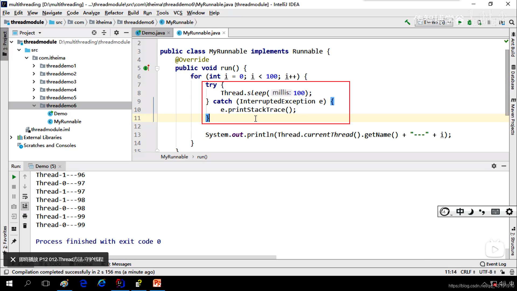The height and width of the screenshot is (291, 517).
Task: Click the trash Clear All console icon
Action: [x=25, y=226]
